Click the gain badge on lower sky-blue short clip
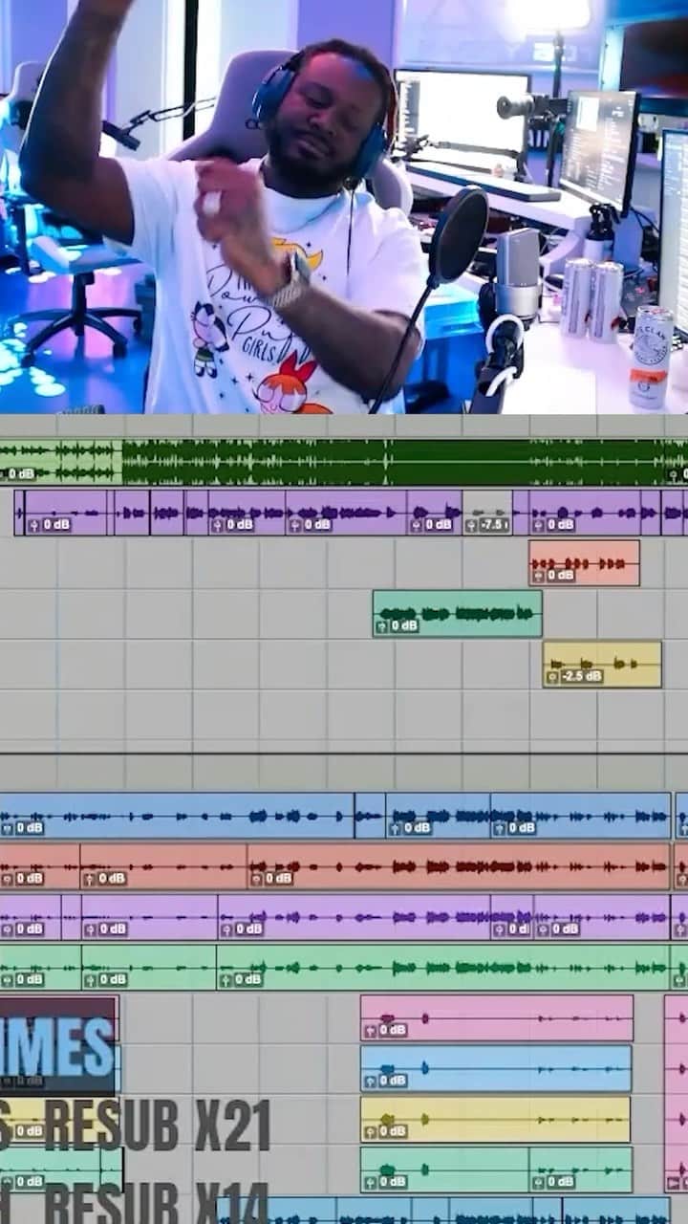The image size is (688, 1224). [x=386, y=1081]
